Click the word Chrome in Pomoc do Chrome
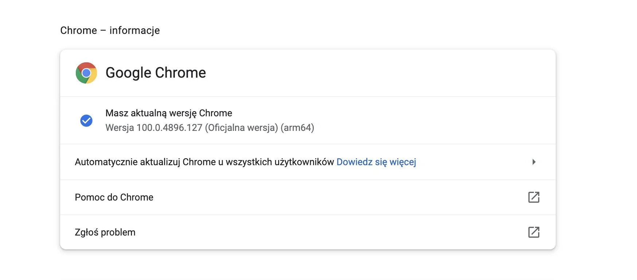Viewport: 637px width, 280px height. [x=137, y=197]
